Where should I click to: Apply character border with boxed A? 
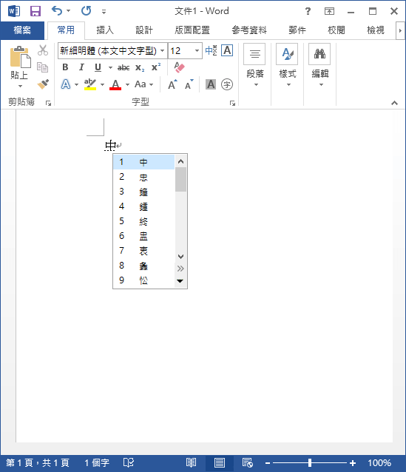click(227, 50)
